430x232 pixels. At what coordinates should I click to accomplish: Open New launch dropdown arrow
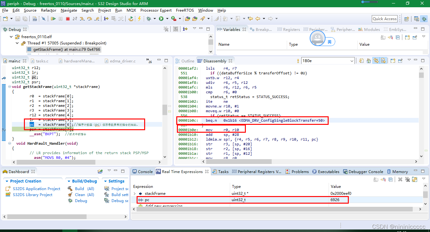click(x=12, y=19)
